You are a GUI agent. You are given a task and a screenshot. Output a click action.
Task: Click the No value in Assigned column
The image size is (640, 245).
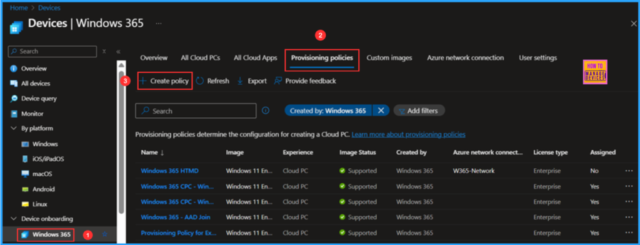click(594, 171)
